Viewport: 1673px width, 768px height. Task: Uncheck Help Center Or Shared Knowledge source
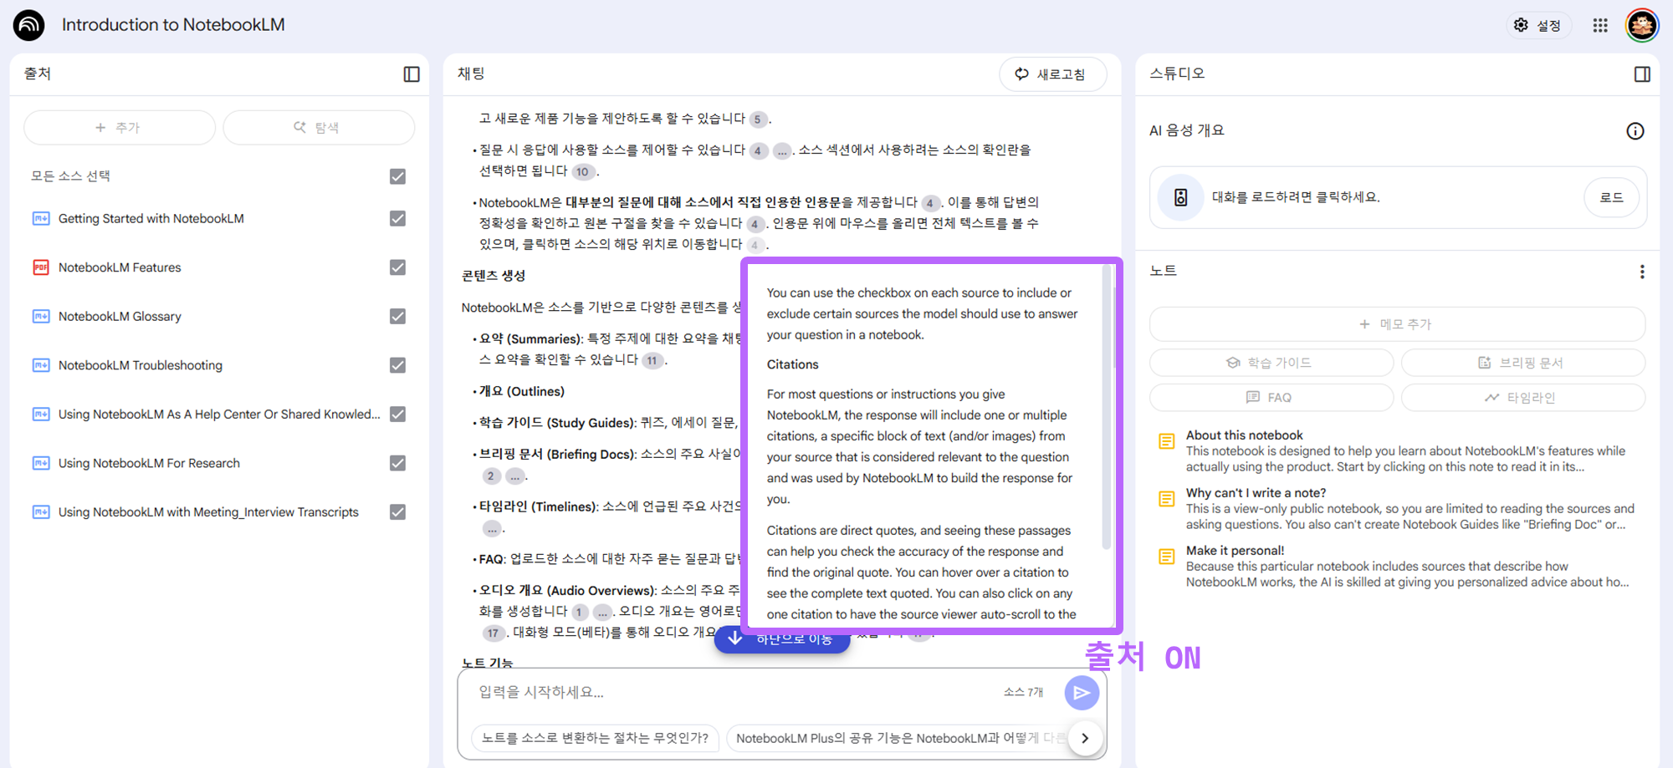397,415
